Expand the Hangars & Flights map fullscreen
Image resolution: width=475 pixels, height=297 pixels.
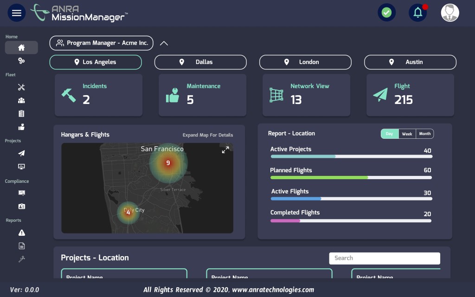225,150
